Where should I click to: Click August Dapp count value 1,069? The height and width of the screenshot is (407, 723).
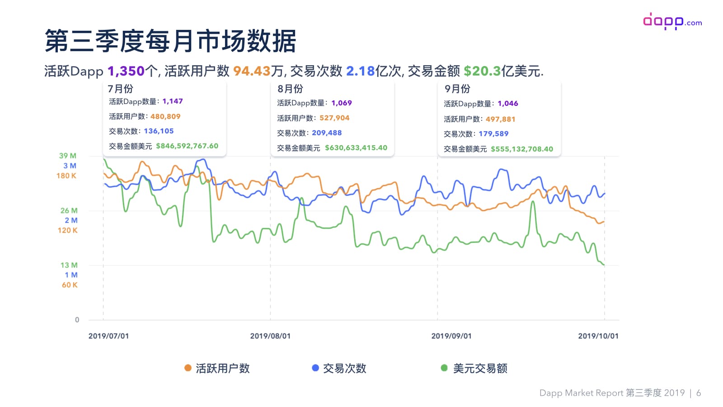[342, 103]
